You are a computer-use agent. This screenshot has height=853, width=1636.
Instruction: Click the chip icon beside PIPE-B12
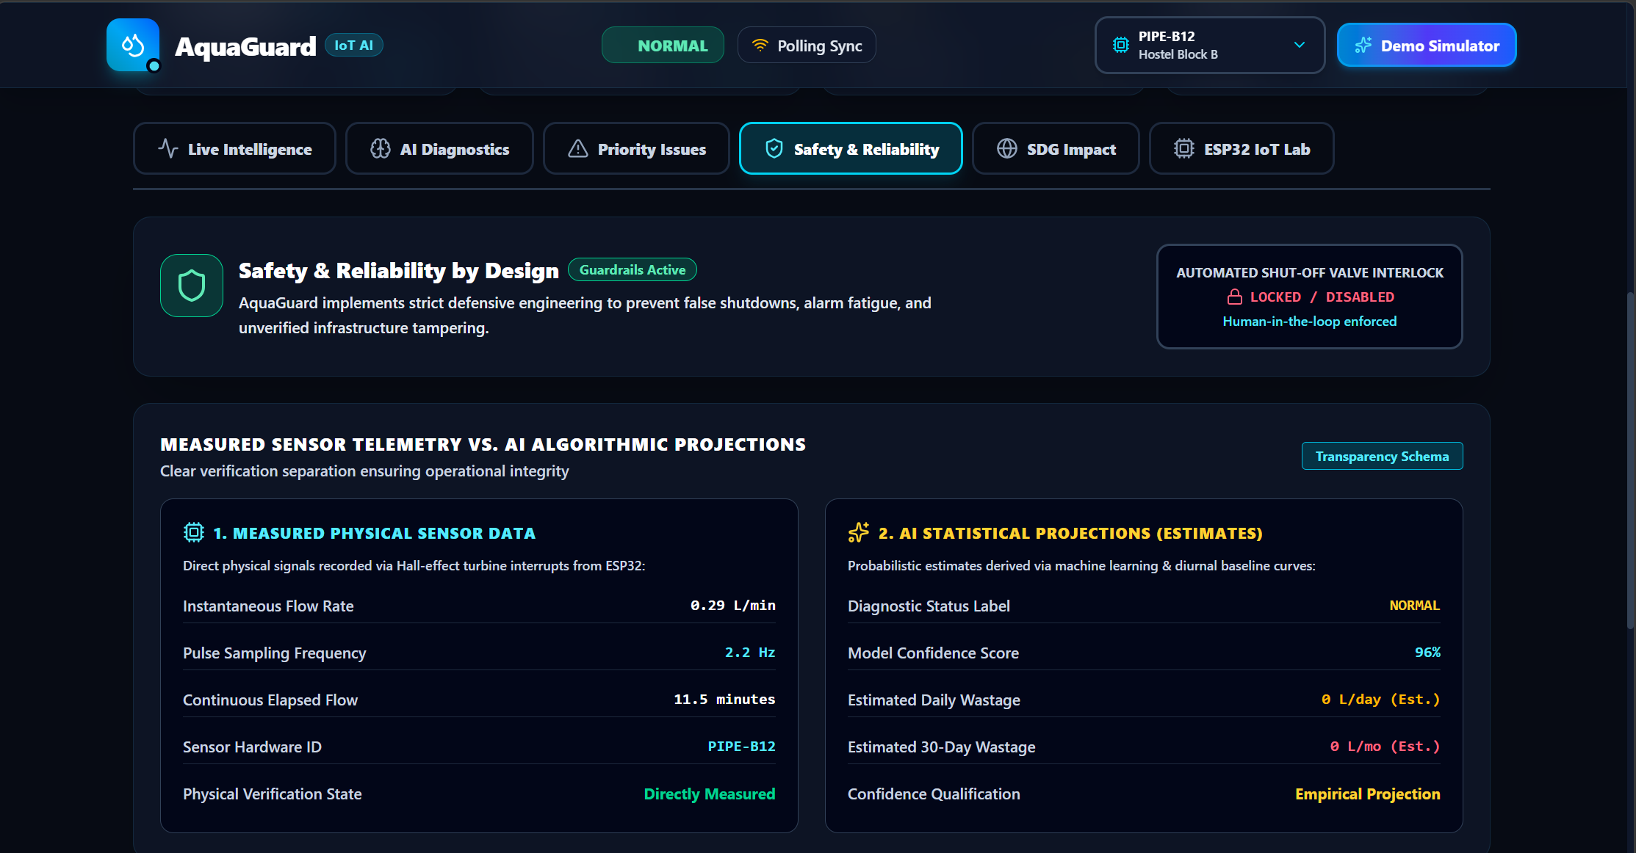click(1120, 45)
